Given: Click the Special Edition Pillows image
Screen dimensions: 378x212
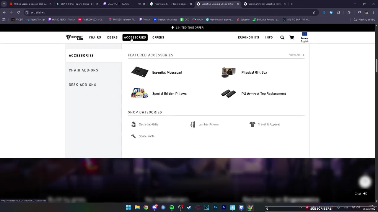Looking at the screenshot, I should tap(140, 93).
